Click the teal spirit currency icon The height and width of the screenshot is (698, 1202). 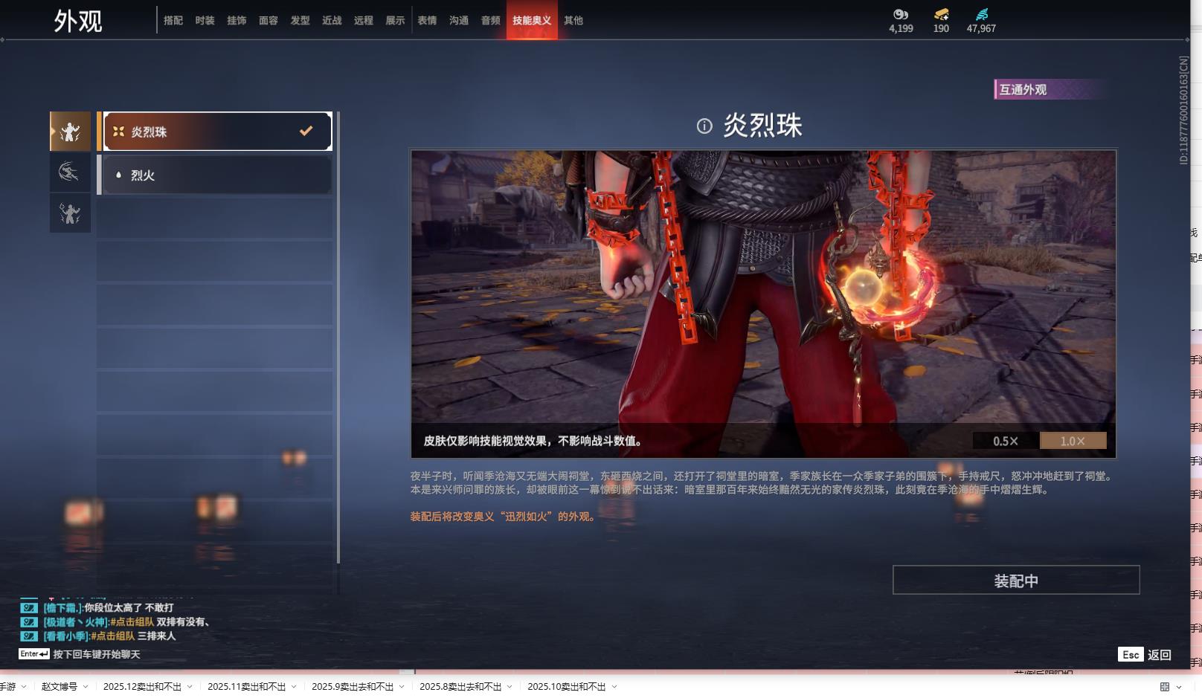click(982, 14)
